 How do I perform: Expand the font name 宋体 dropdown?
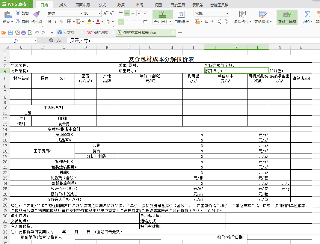(81, 13)
